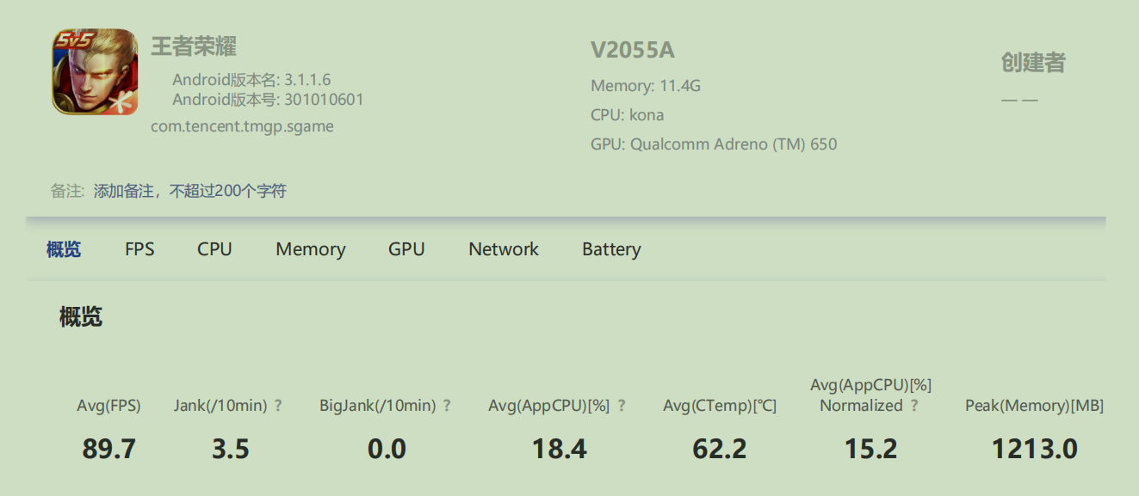
Task: Click the Avg(AppCPU) help question mark icon
Action: pos(622,406)
